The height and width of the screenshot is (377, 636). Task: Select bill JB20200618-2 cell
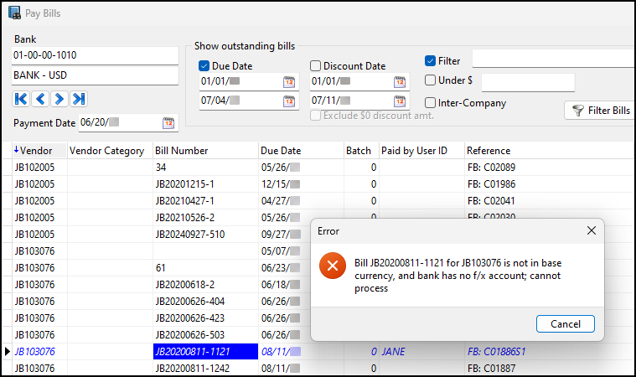[x=205, y=285]
